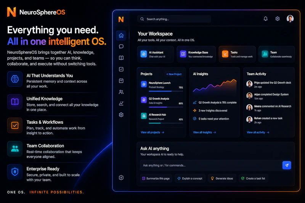Screen dimensions: 305x203
Task: Click people icon for Team Collaboration
Action: (15, 149)
